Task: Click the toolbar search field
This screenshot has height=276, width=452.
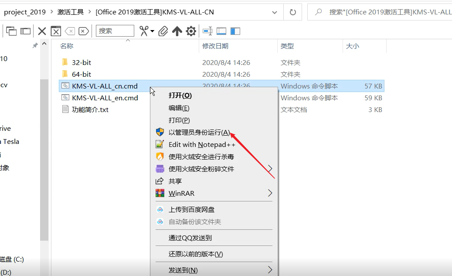Action: 115,31
